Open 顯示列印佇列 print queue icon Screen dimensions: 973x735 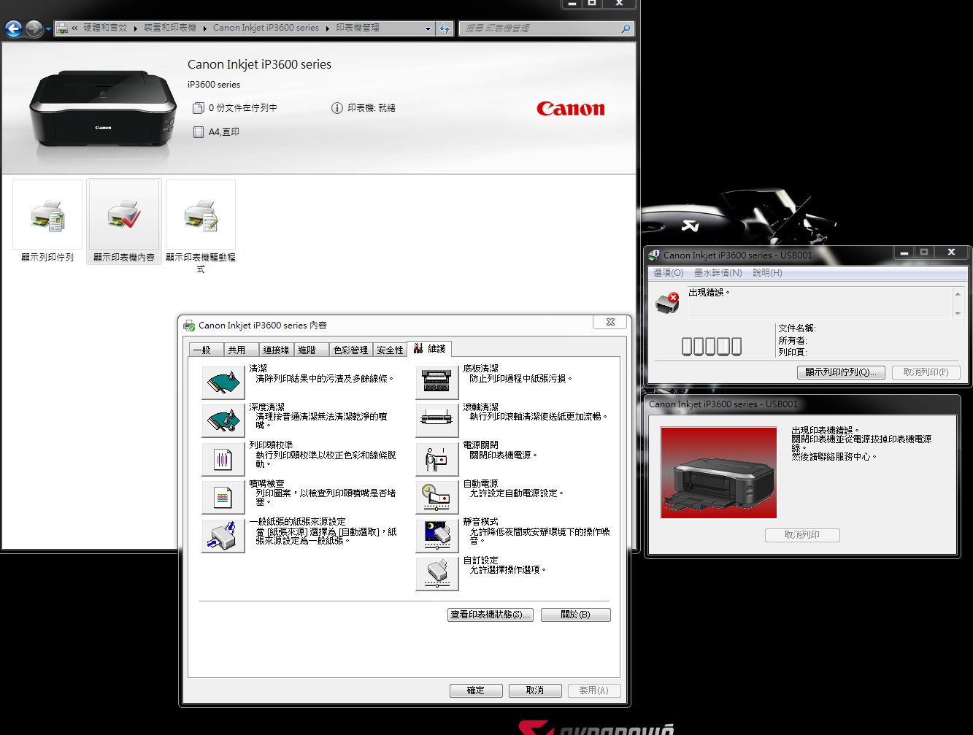click(x=47, y=217)
